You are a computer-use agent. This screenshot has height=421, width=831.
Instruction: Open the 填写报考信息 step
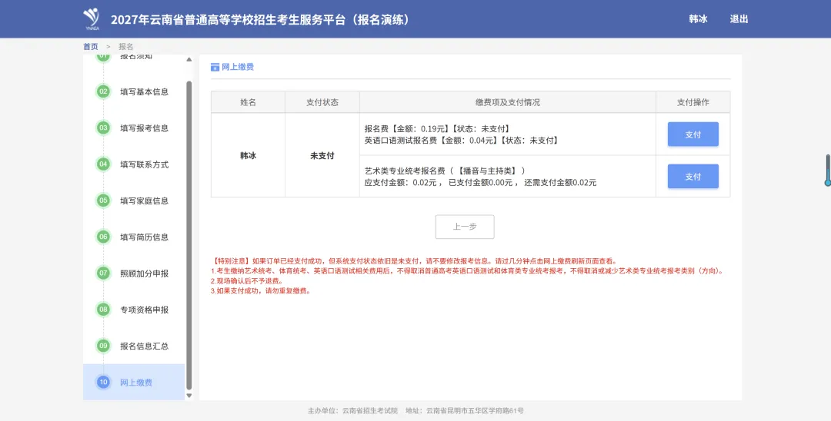[144, 128]
